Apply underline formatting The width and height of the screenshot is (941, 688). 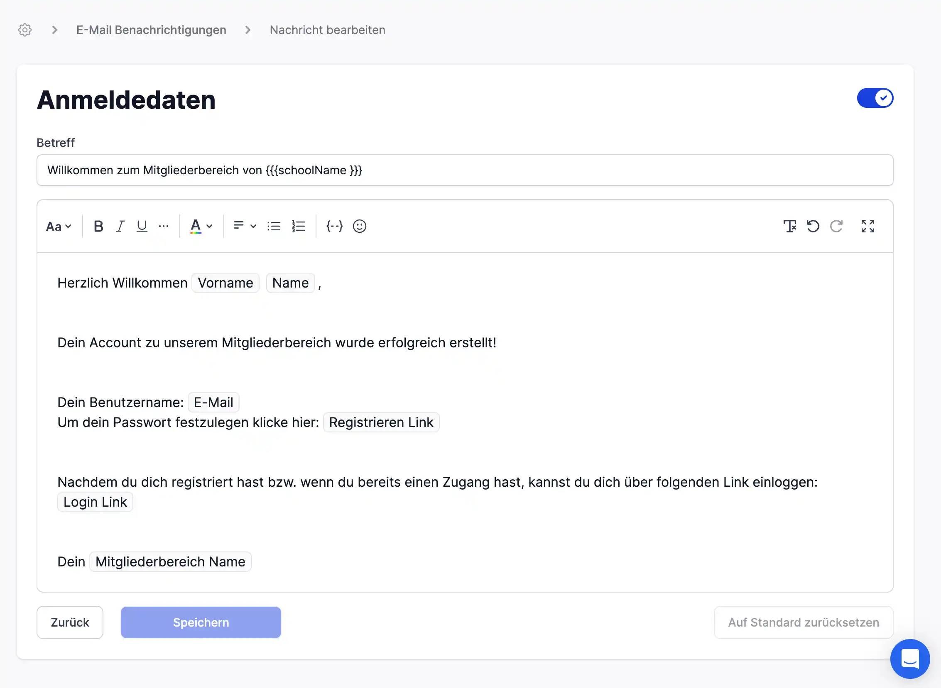[142, 226]
